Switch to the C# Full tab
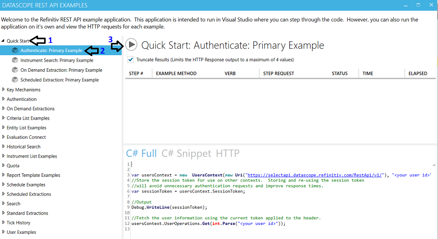The width and height of the screenshot is (438, 239). pyautogui.click(x=141, y=154)
